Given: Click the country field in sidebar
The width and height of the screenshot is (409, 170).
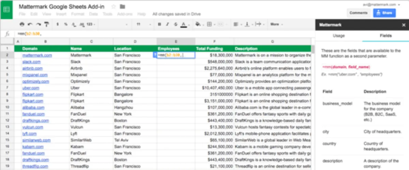Looking at the screenshot, I should [329, 143].
